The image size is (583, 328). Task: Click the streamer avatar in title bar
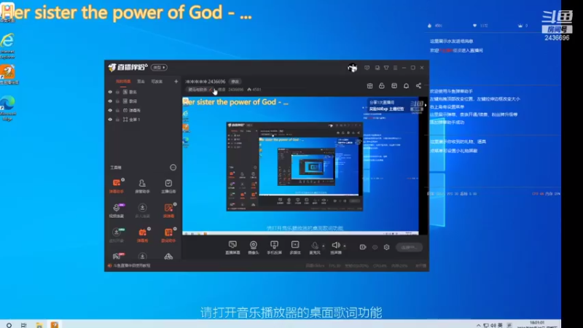tap(352, 68)
